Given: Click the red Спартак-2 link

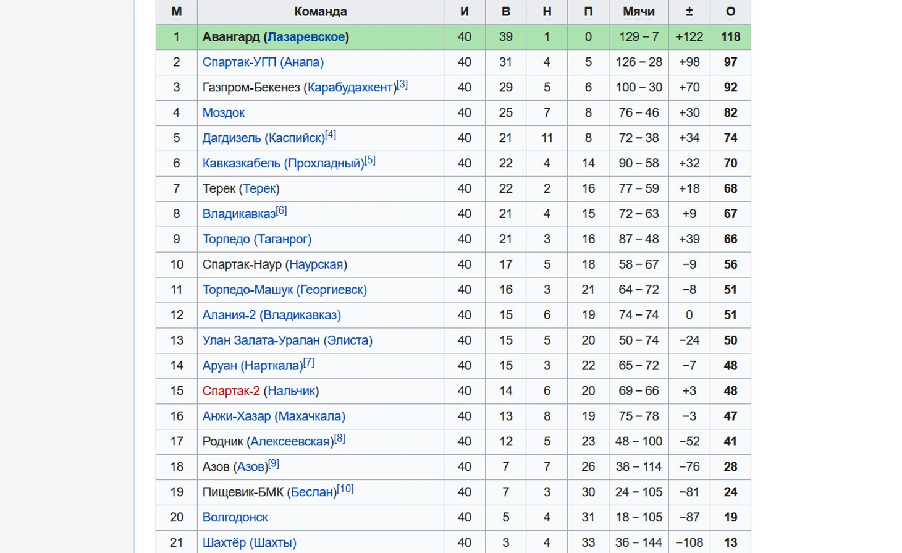Looking at the screenshot, I should click(x=231, y=392).
